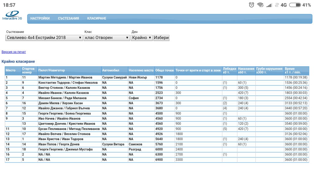Click the Автомобил column header

click(111, 70)
